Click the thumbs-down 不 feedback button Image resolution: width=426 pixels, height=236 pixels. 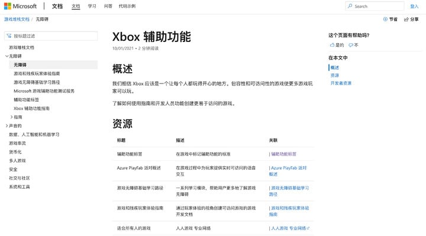click(x=353, y=45)
